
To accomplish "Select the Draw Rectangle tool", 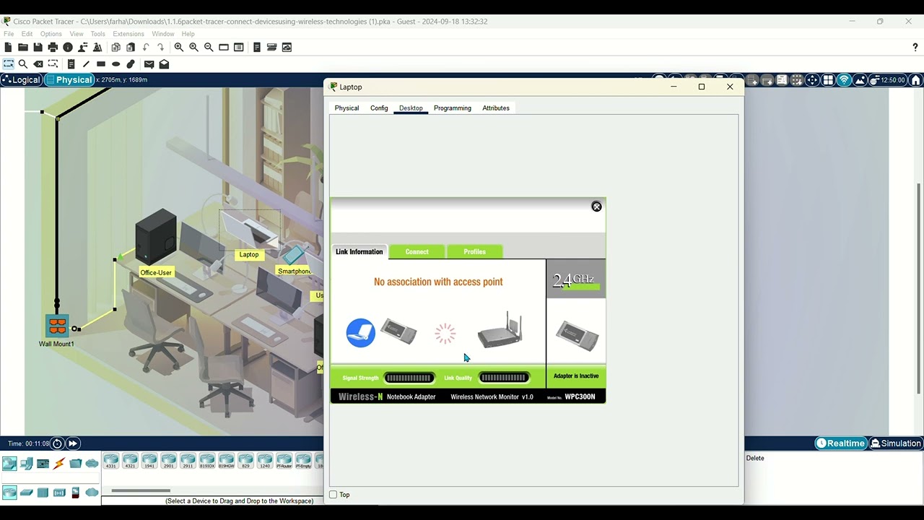I will tap(101, 64).
